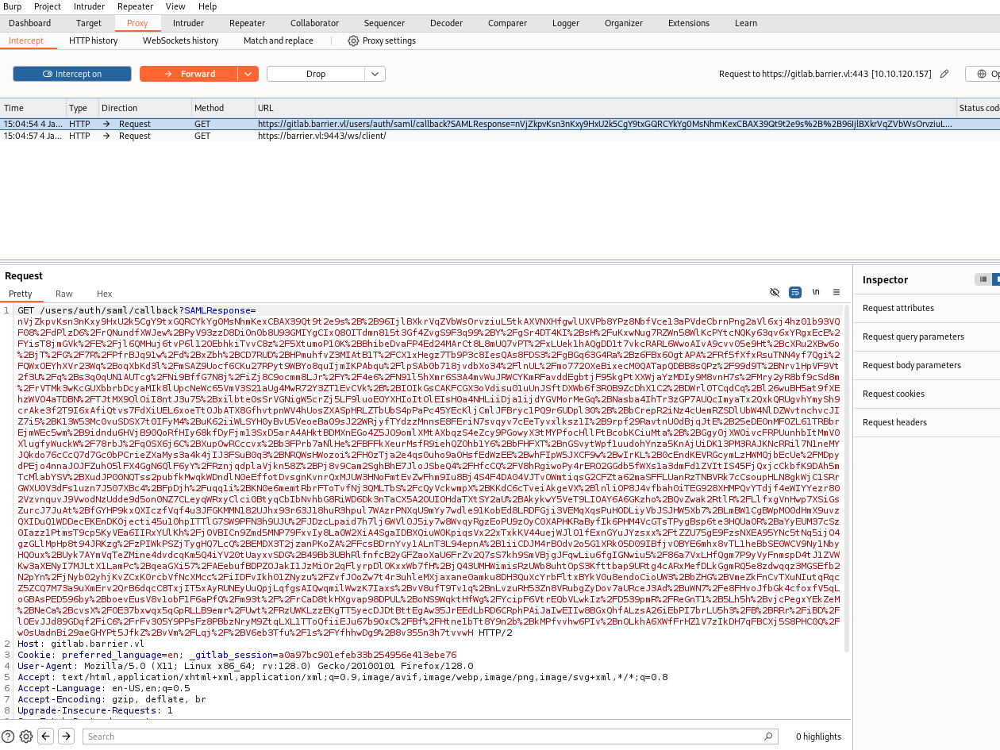Forward the intercepted request
The height and width of the screenshot is (750, 1000).
189,74
